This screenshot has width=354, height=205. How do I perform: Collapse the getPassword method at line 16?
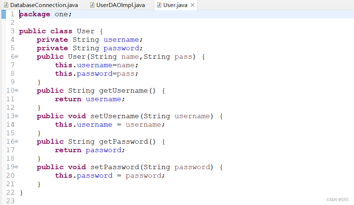(x=17, y=141)
